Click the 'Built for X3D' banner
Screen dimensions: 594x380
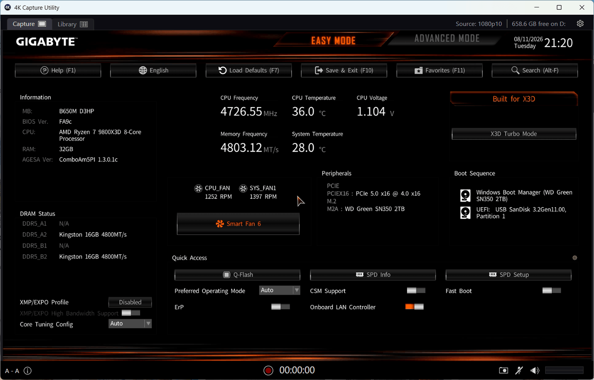click(514, 99)
